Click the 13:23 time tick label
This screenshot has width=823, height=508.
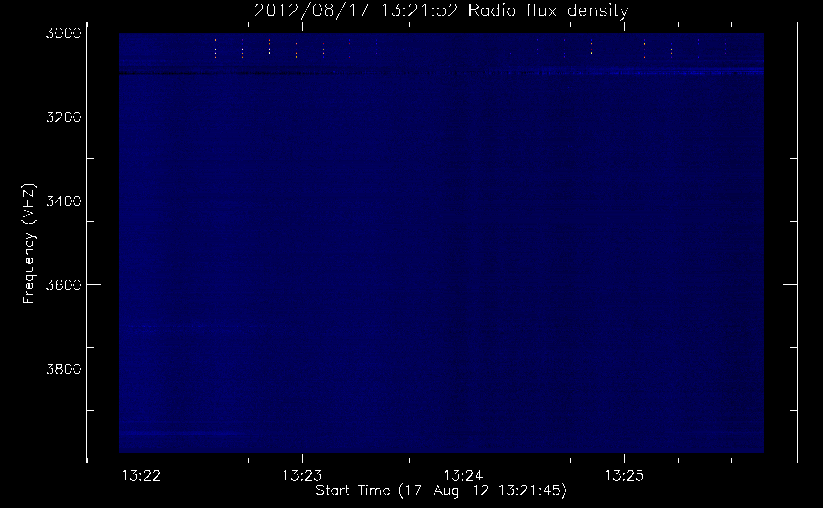tap(302, 476)
